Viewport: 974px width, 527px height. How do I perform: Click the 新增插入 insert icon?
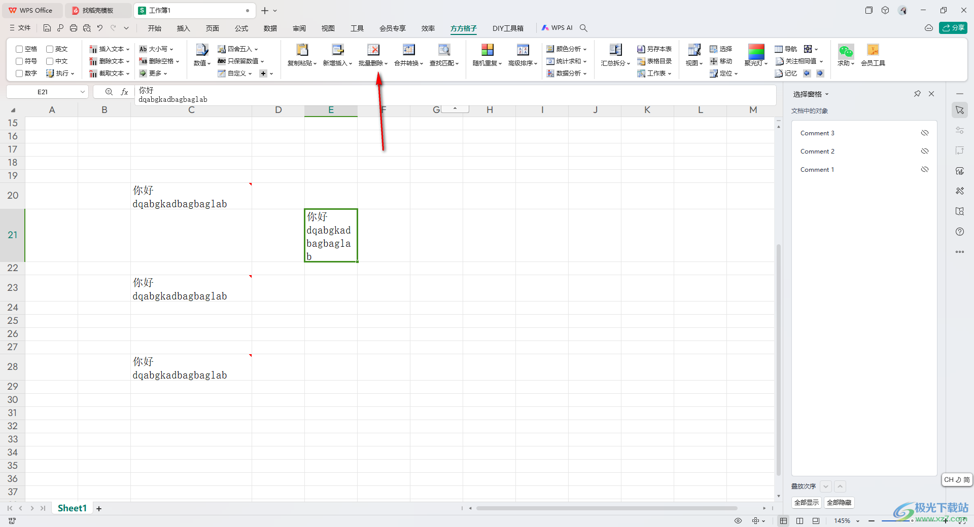(338, 50)
